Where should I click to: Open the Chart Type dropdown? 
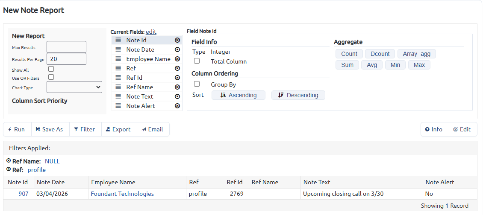click(74, 87)
